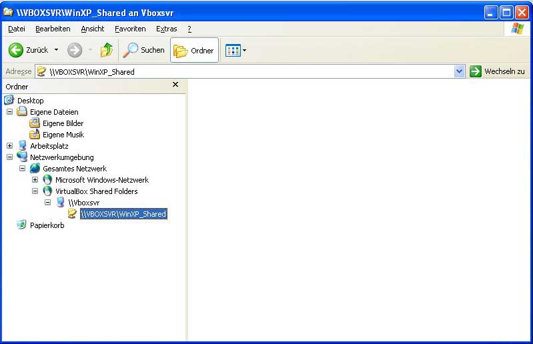533x344 pixels.
Task: Select the Eigene Dateien folder
Action: point(54,112)
